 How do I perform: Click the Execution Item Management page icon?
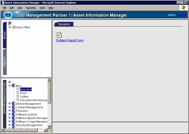[18, 100]
